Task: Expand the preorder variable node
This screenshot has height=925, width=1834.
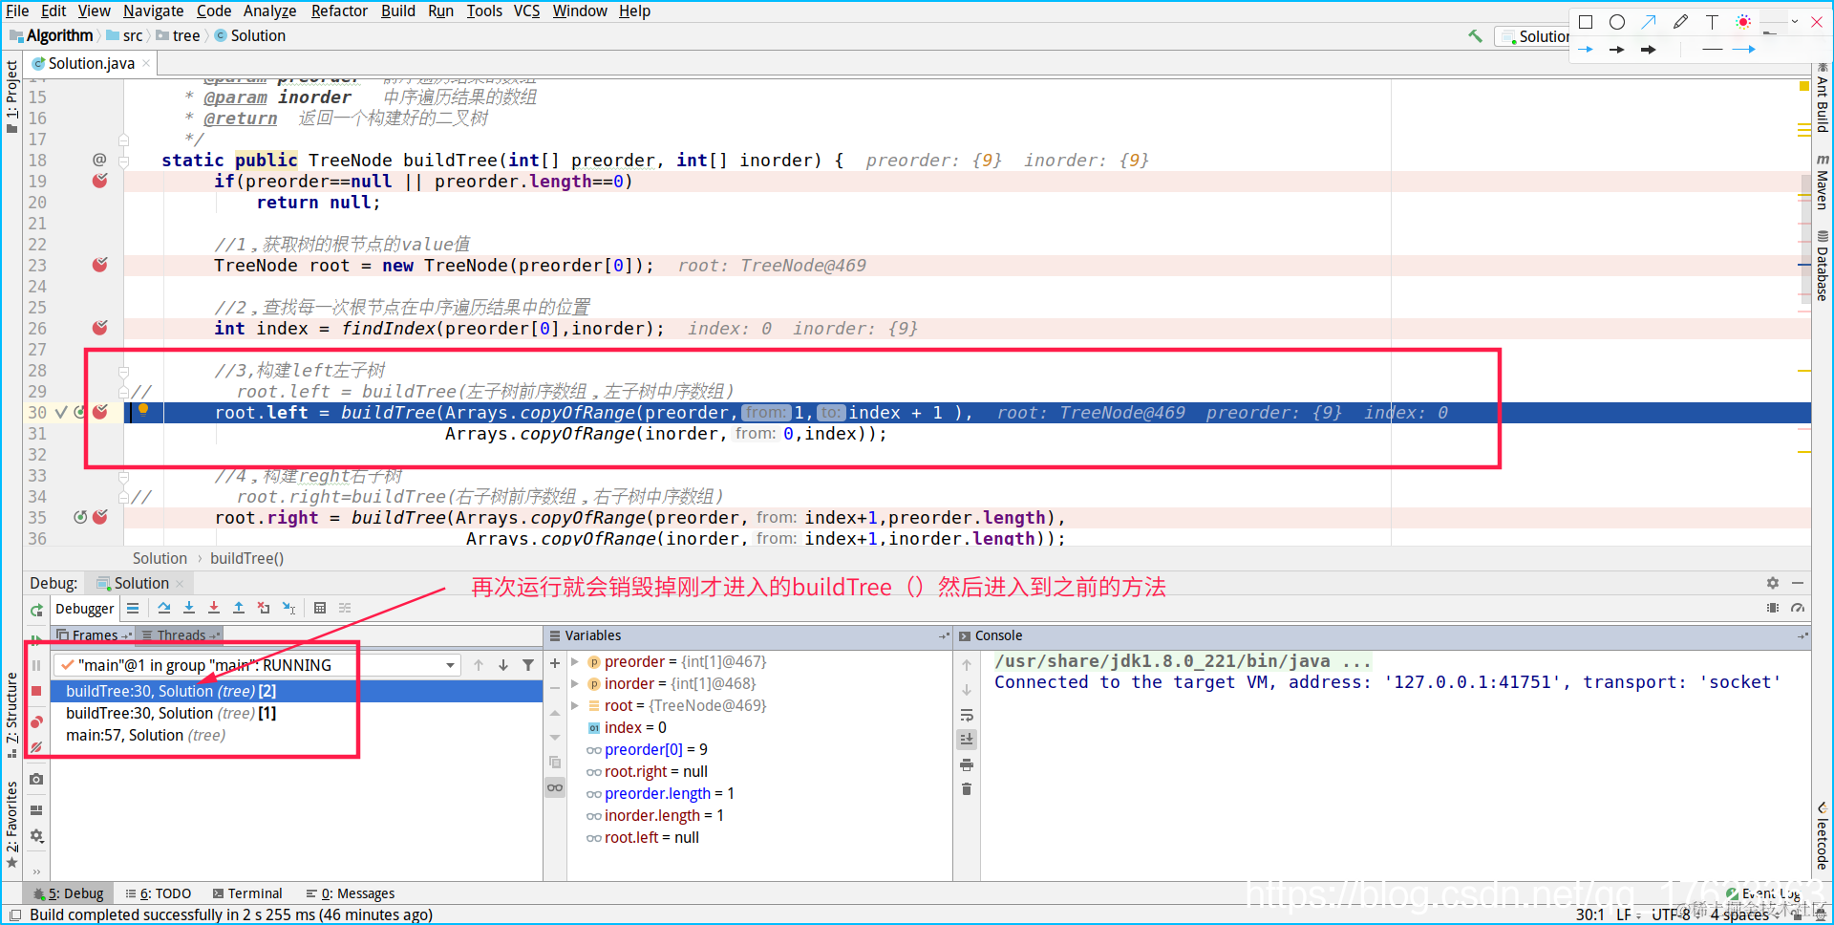Action: click(575, 661)
